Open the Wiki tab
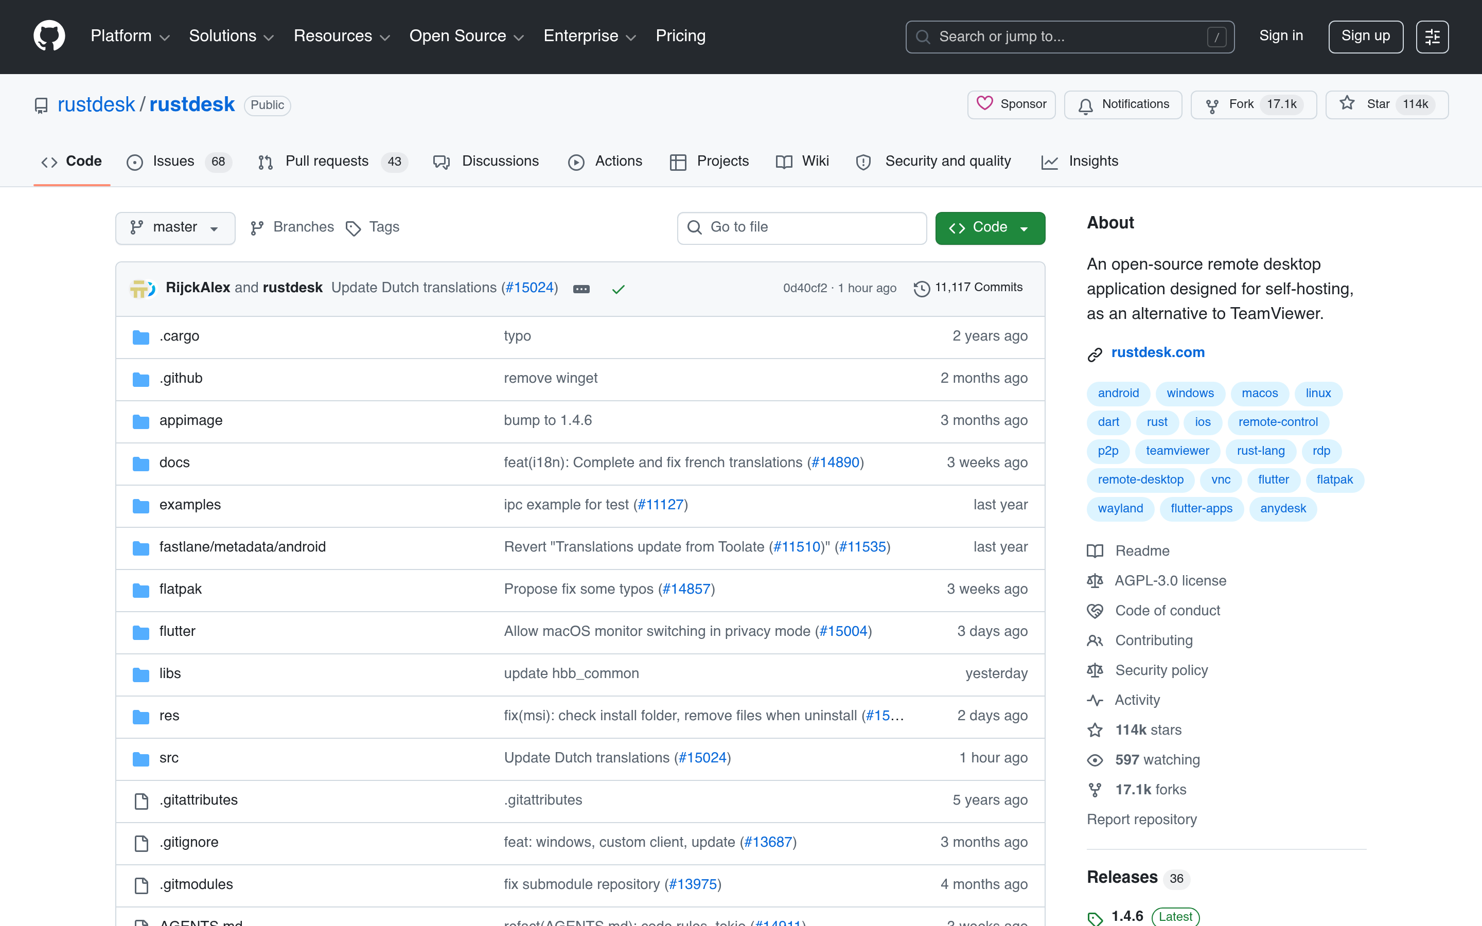 pyautogui.click(x=802, y=162)
